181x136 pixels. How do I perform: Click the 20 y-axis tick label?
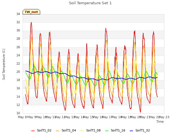(x=18, y=72)
